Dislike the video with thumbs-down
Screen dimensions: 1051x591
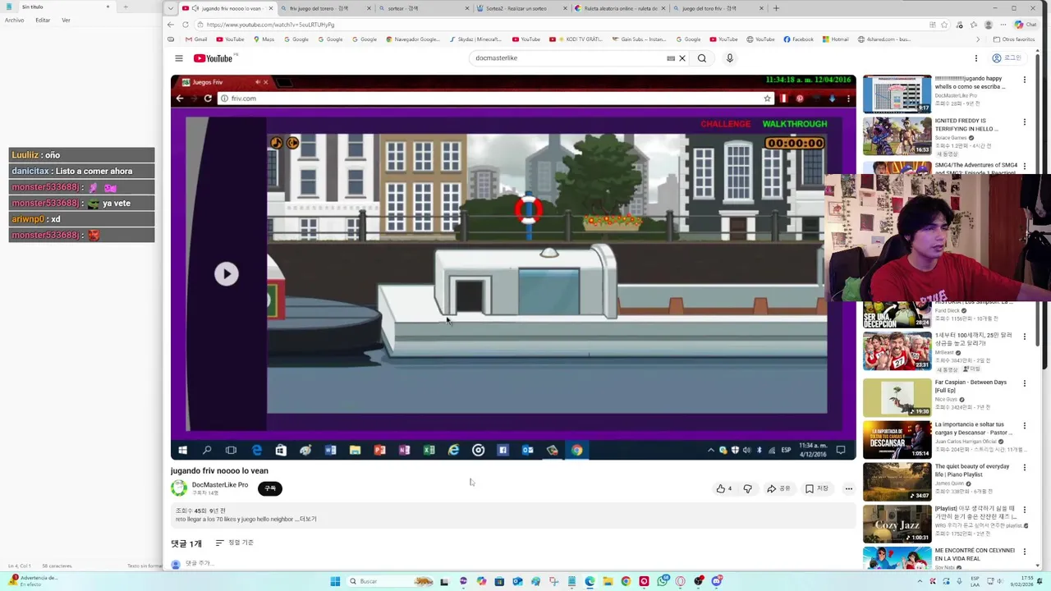pyautogui.click(x=747, y=488)
